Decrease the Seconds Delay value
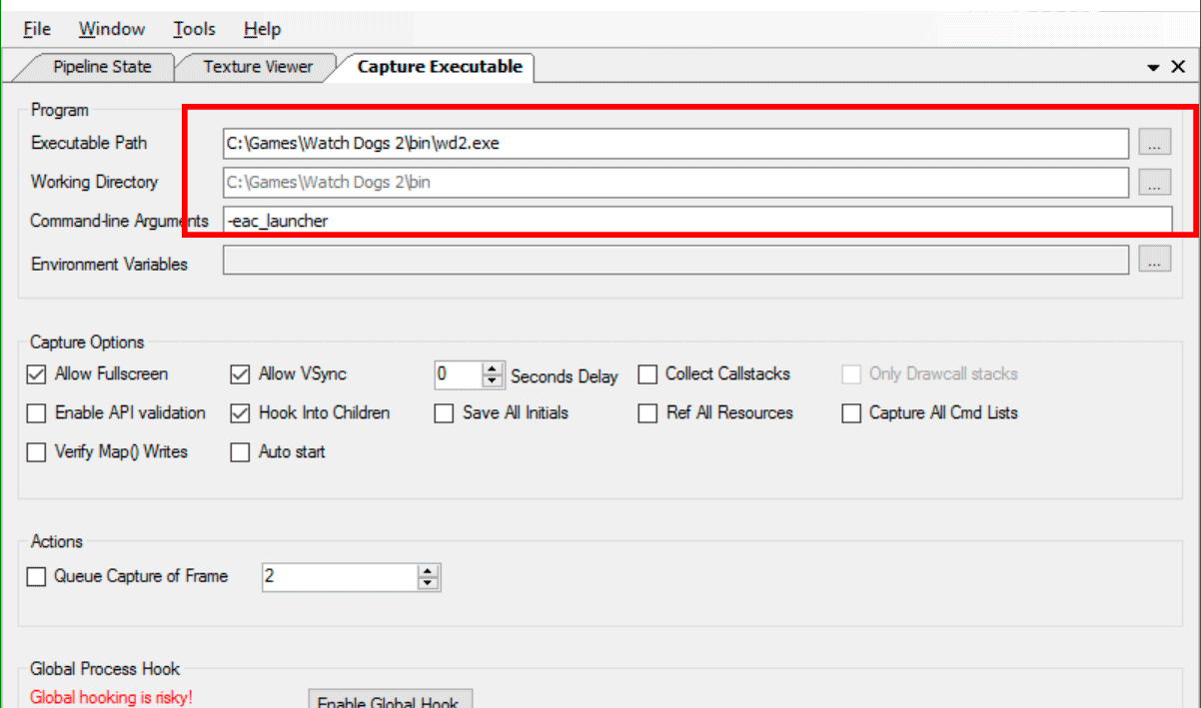This screenshot has width=1201, height=708. click(x=492, y=380)
